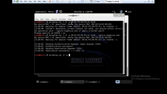
Task: Open the Terminal menu
Action: [62, 19]
